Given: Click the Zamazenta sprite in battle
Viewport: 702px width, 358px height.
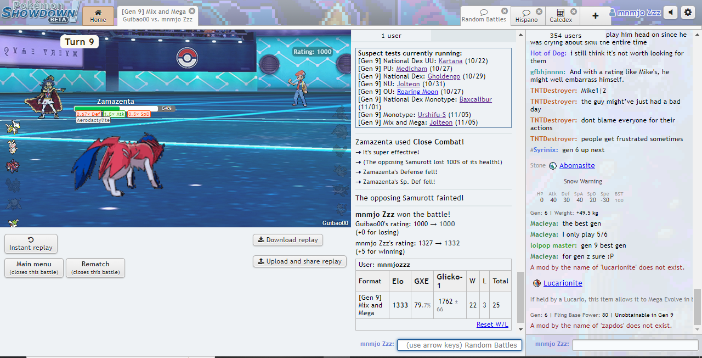Looking at the screenshot, I should [x=119, y=165].
